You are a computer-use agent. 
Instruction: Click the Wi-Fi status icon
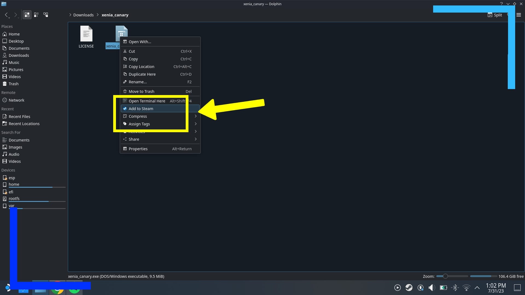(466, 288)
